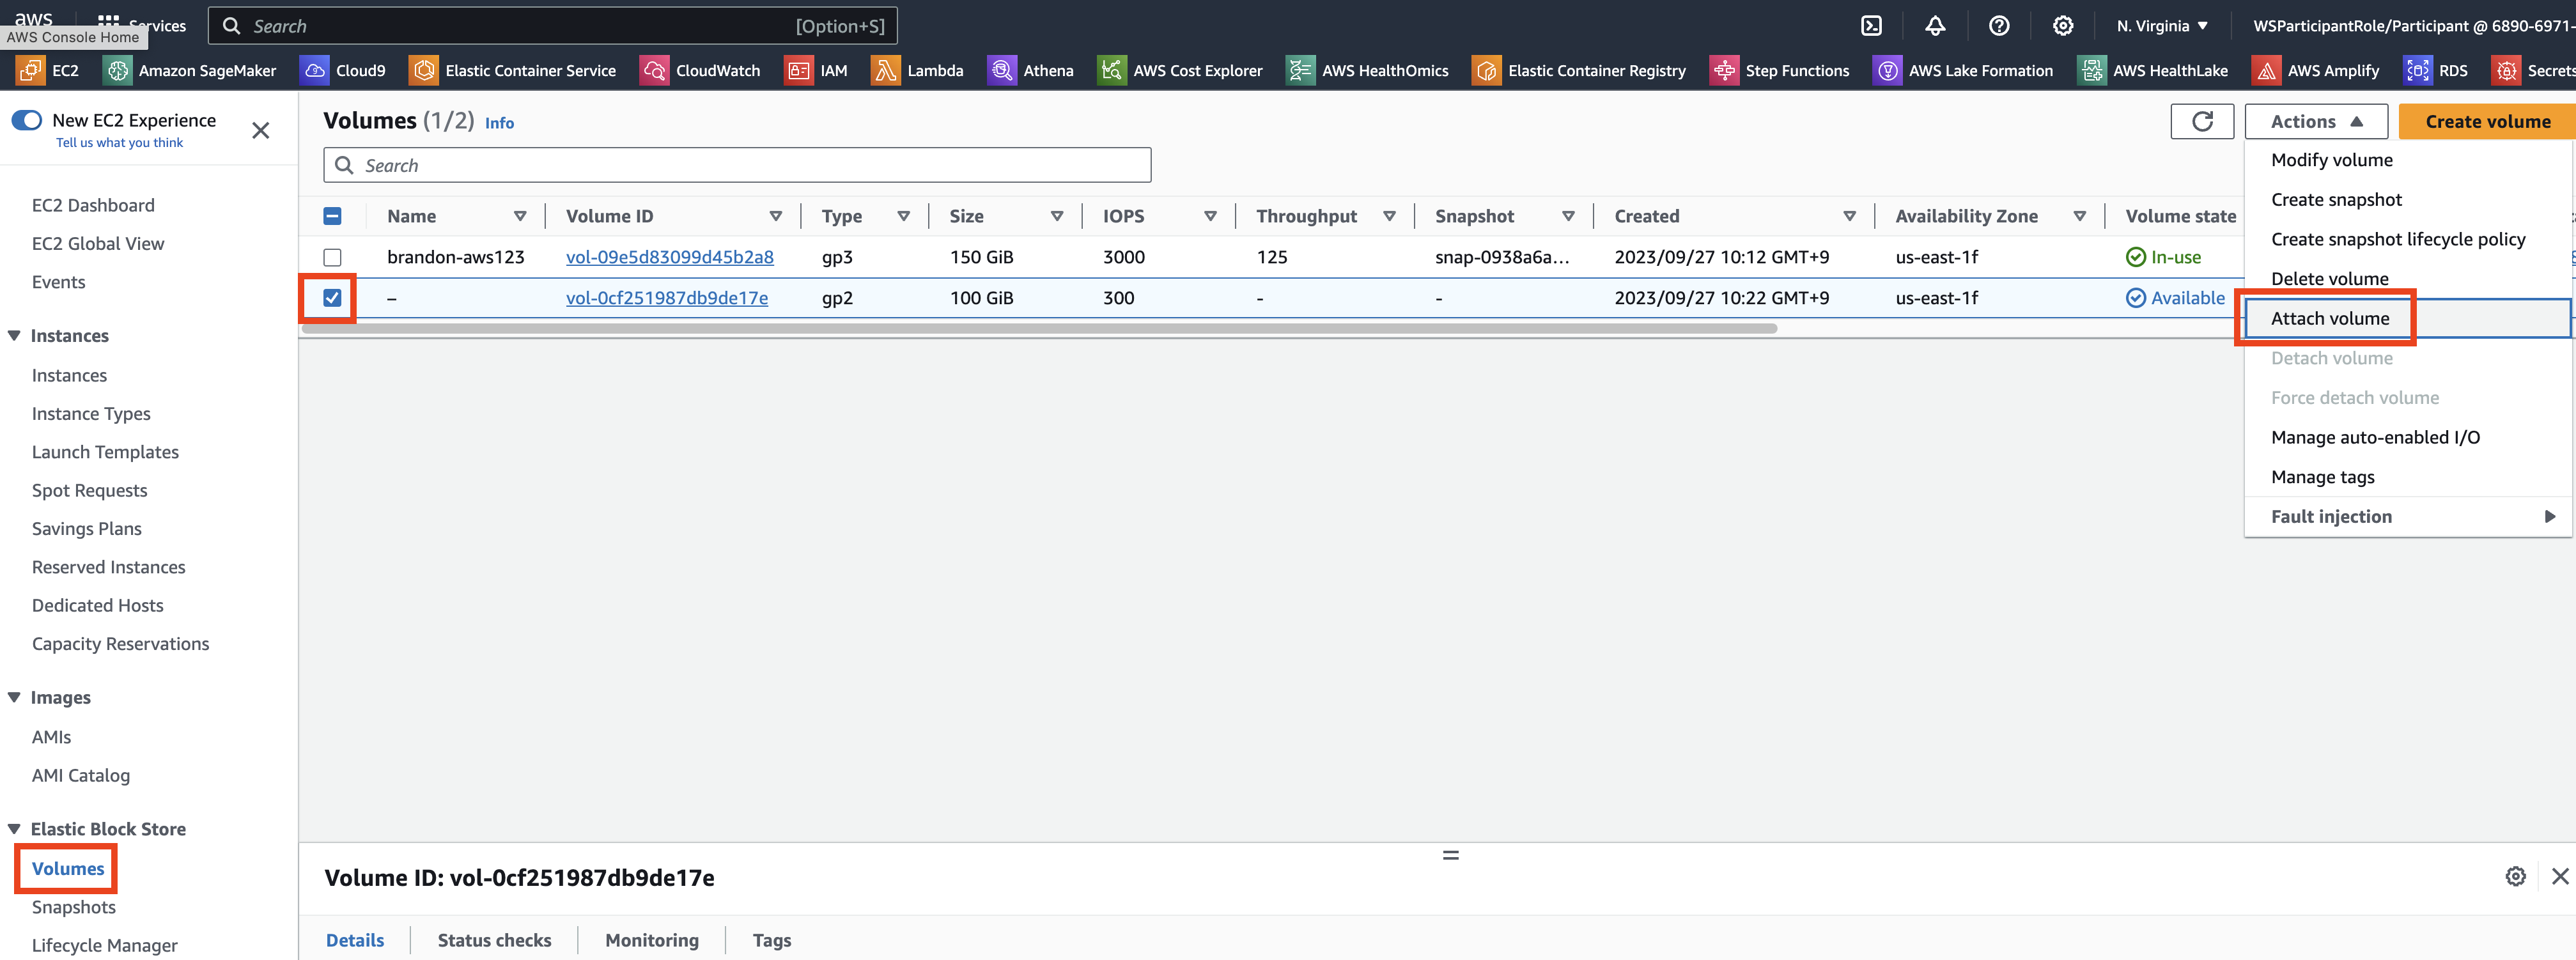This screenshot has height=960, width=2576.
Task: Open AWS HealthOmics shortcut icon
Action: 1300,70
